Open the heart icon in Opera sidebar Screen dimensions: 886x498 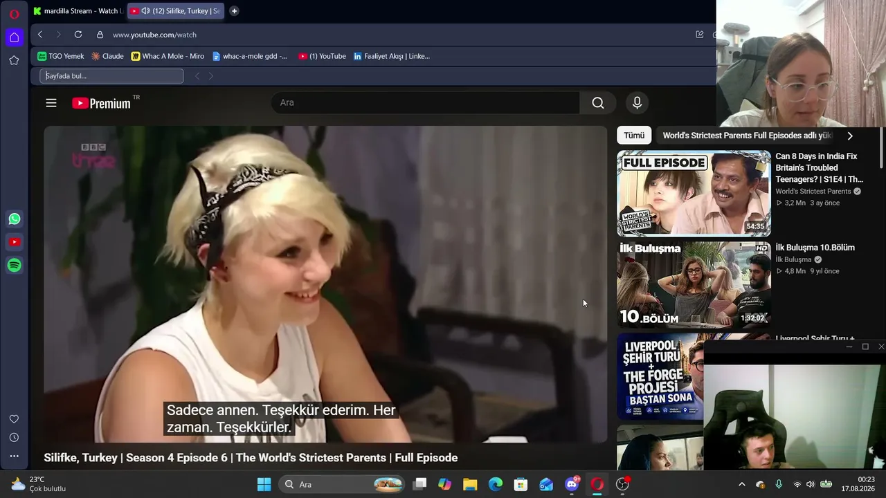[14, 419]
